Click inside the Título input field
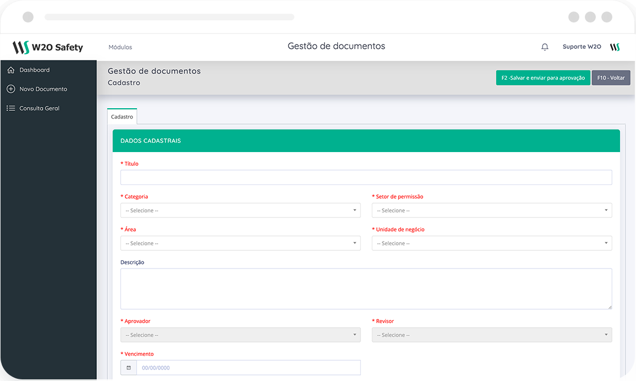Image resolution: width=636 pixels, height=381 pixels. (366, 177)
